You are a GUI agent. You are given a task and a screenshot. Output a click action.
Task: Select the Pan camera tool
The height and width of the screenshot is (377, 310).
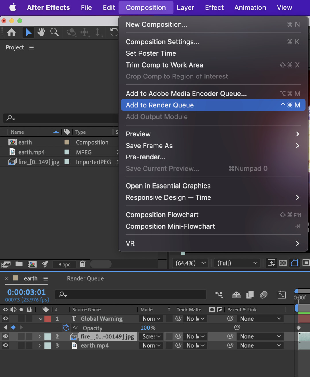[85, 32]
